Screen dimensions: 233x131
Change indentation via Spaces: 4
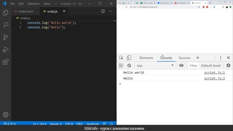[56, 124]
